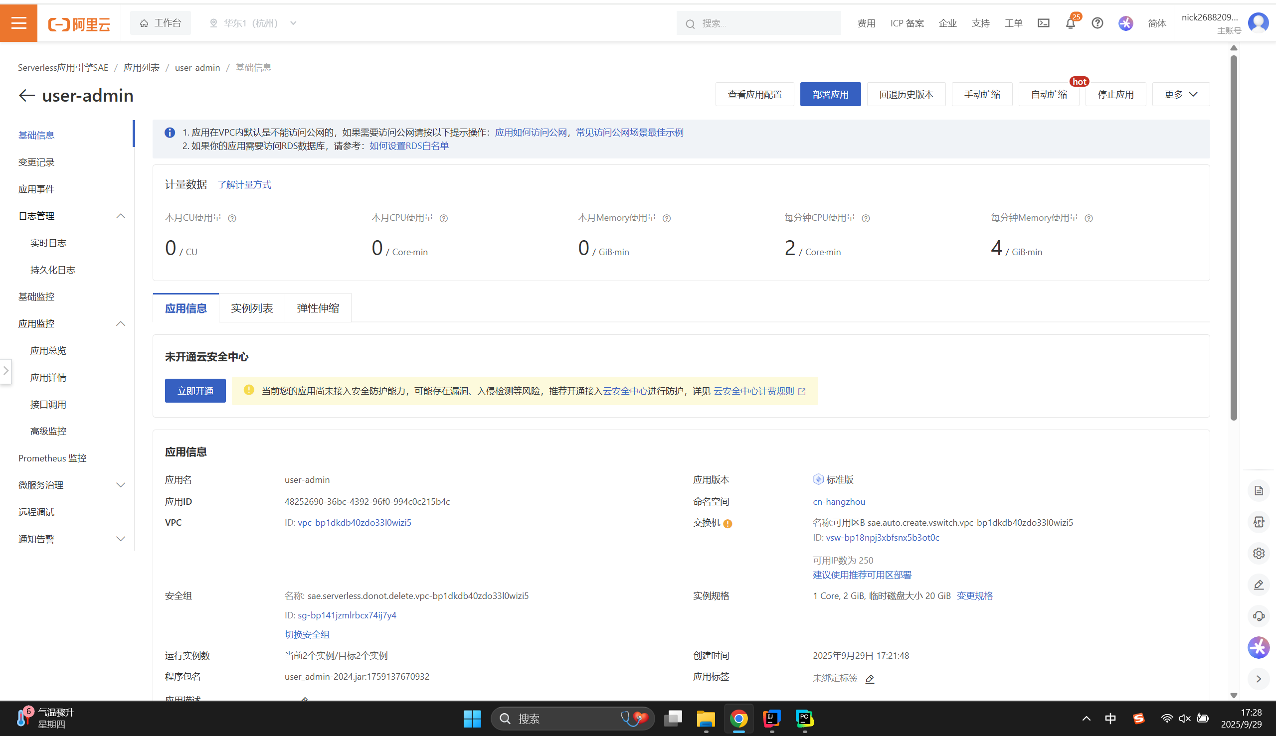Open the Cloud Shell terminal icon
Screen dimensions: 1276x736
[x=1043, y=23]
